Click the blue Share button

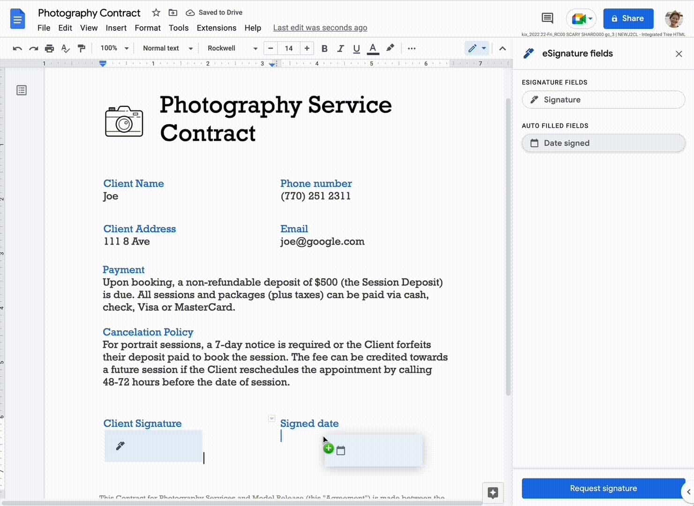pos(628,19)
